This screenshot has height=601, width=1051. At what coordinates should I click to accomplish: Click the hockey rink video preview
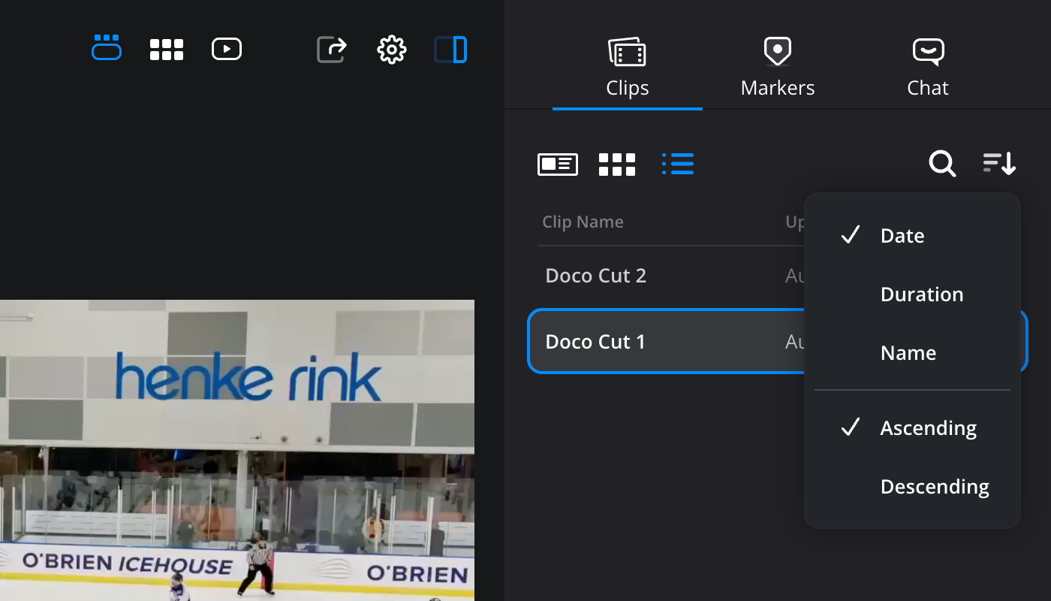(x=237, y=450)
